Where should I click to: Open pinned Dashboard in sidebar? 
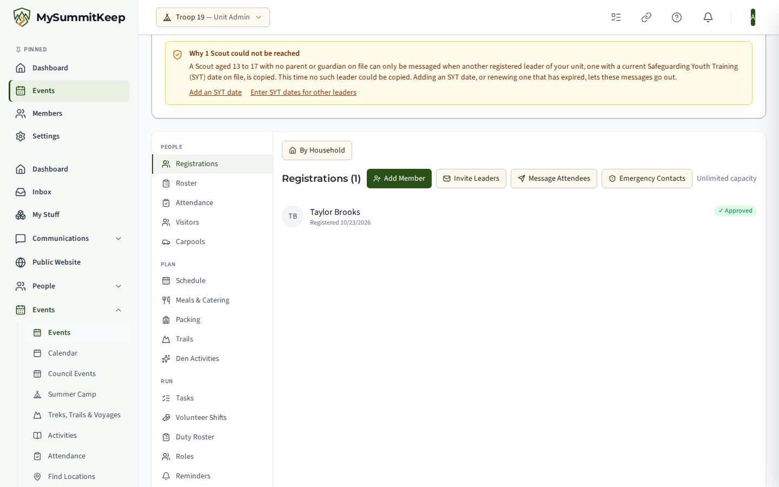69,68
